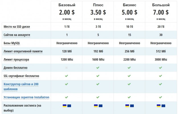Select the Бизнес plan heading
The width and height of the screenshot is (178, 114).
pyautogui.click(x=129, y=5)
